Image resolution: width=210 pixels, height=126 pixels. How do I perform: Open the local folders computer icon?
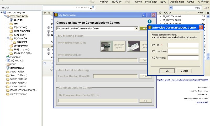5,12
